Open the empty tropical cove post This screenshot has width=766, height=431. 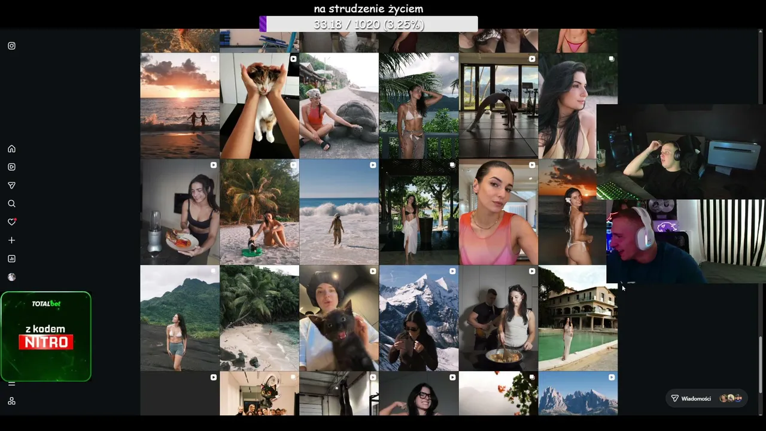259,318
